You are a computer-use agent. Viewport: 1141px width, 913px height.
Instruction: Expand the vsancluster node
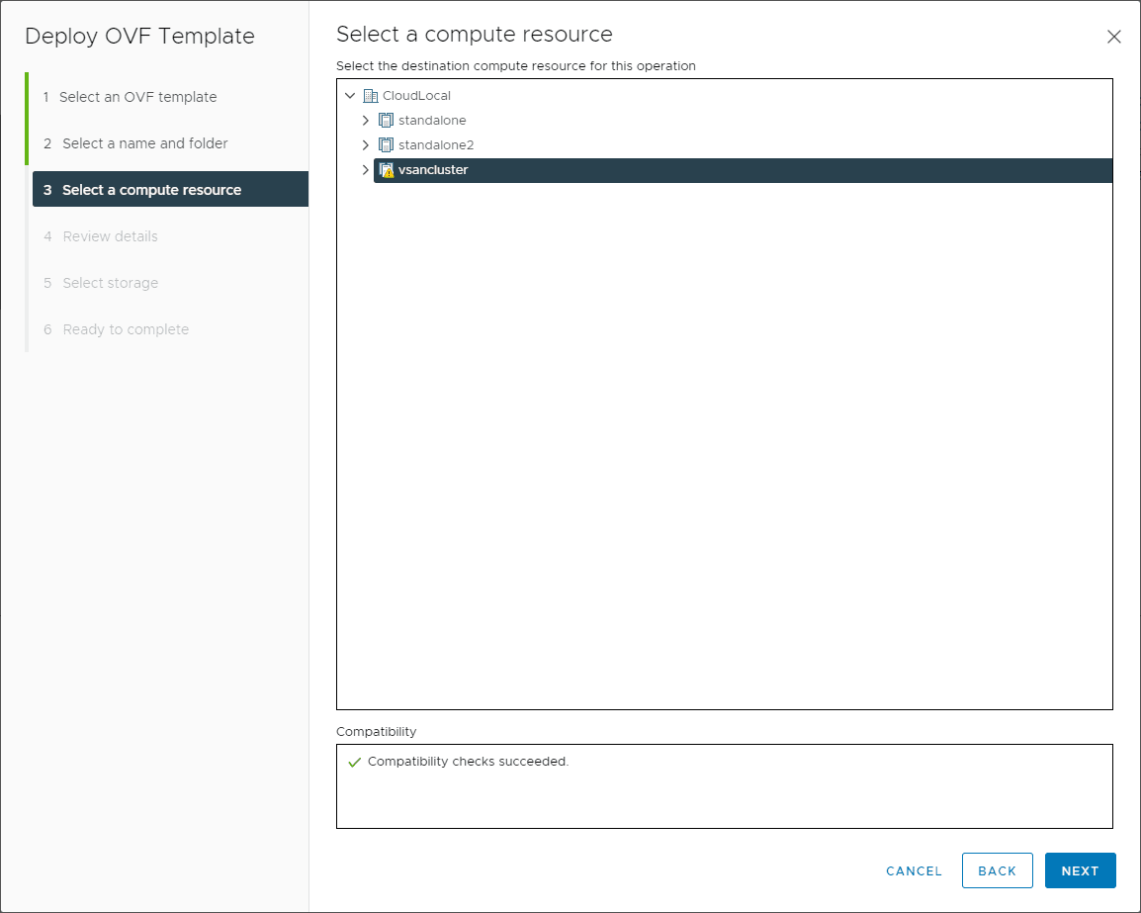[366, 170]
